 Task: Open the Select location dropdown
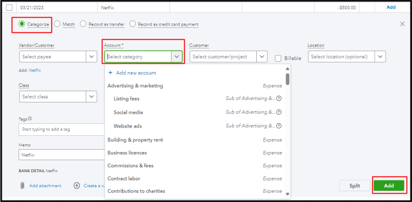pos(380,57)
